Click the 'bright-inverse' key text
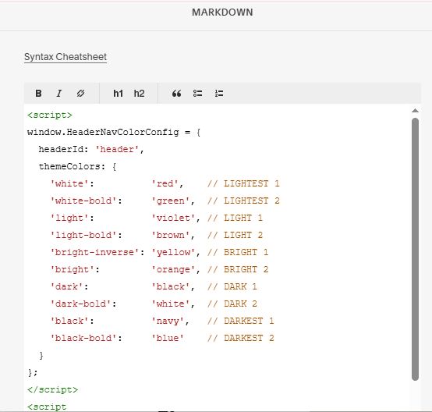 point(95,252)
